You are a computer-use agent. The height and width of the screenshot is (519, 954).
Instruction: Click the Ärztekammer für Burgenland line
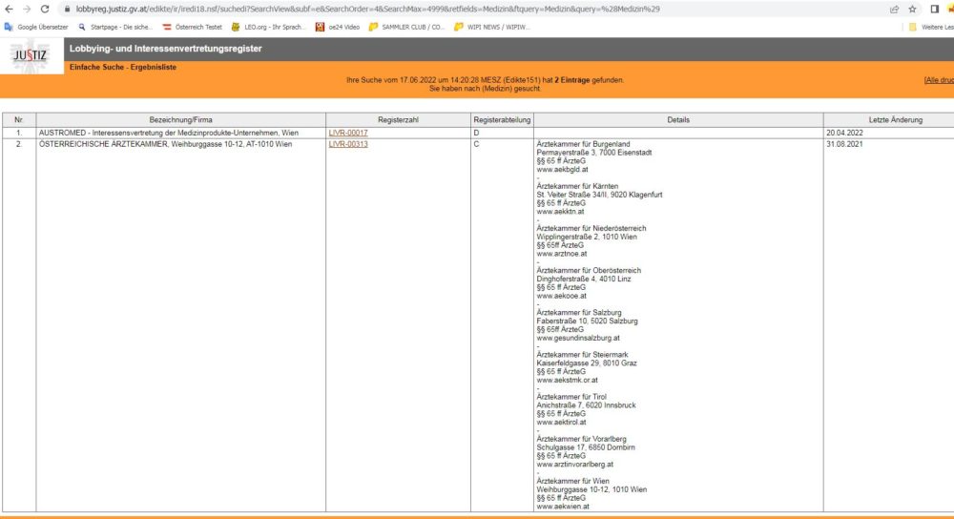(x=583, y=144)
